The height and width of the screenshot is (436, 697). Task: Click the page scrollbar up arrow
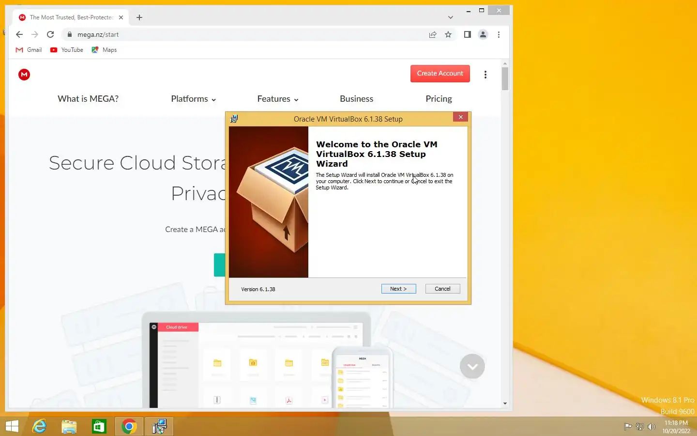tap(505, 63)
